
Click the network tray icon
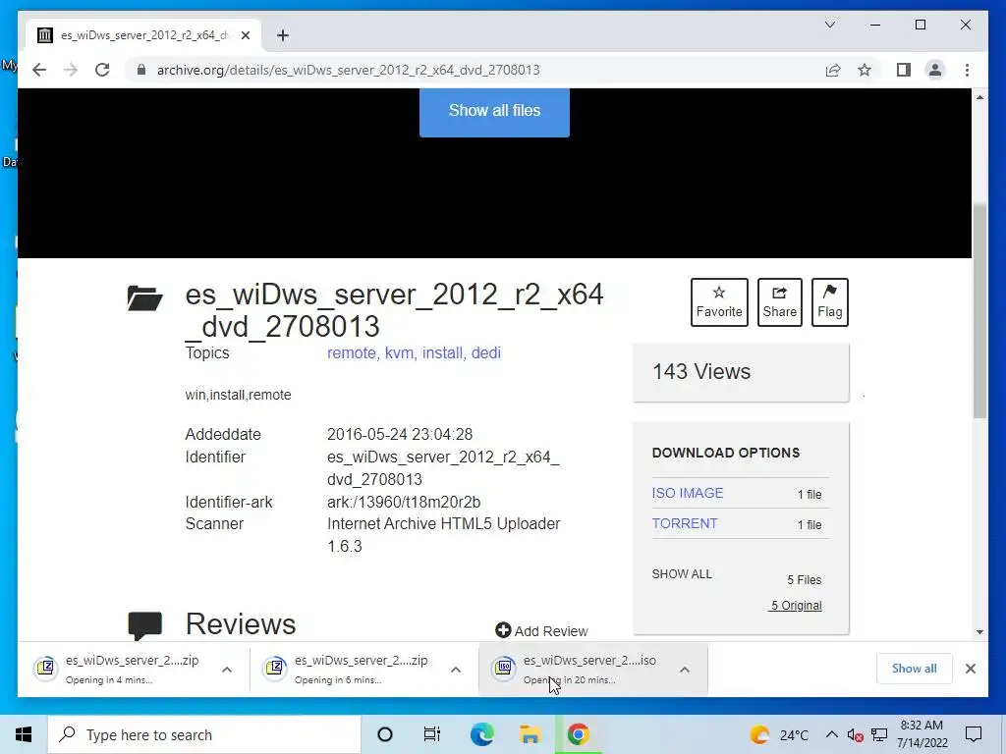(879, 734)
